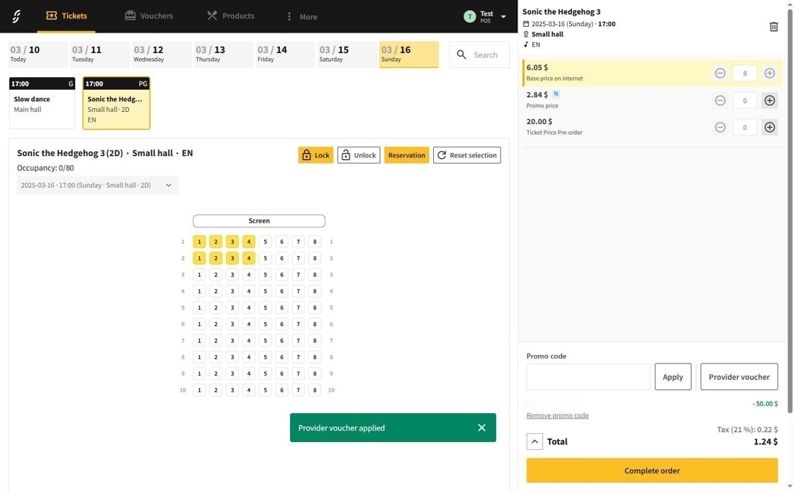
Task: Decrease Base price on internet quantity
Action: tap(720, 74)
